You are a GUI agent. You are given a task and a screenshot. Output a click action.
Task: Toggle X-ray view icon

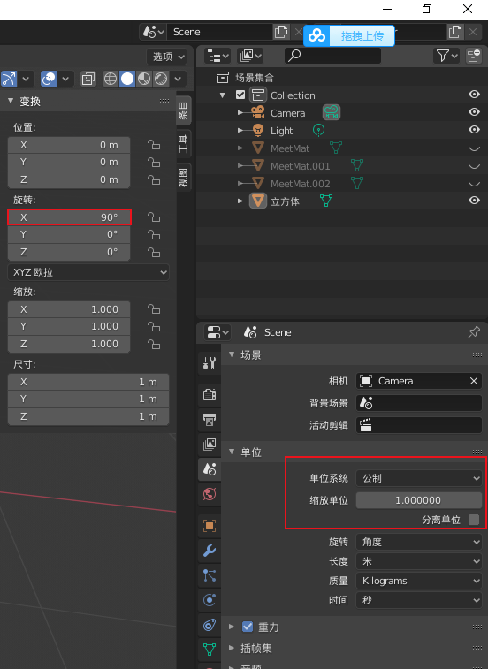pos(88,79)
